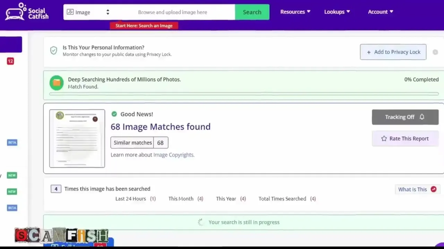Viewport: 444px width, 249px height.
Task: Open the Social Catfish home logo
Action: coord(27,11)
